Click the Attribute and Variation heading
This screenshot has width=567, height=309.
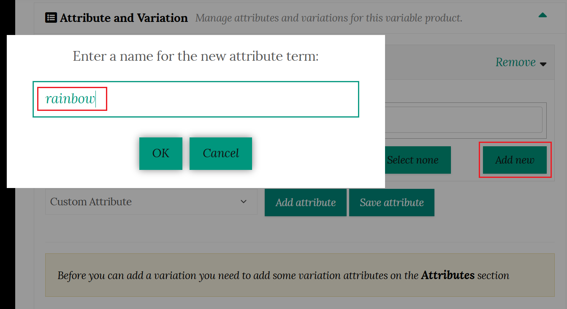pyautogui.click(x=124, y=18)
